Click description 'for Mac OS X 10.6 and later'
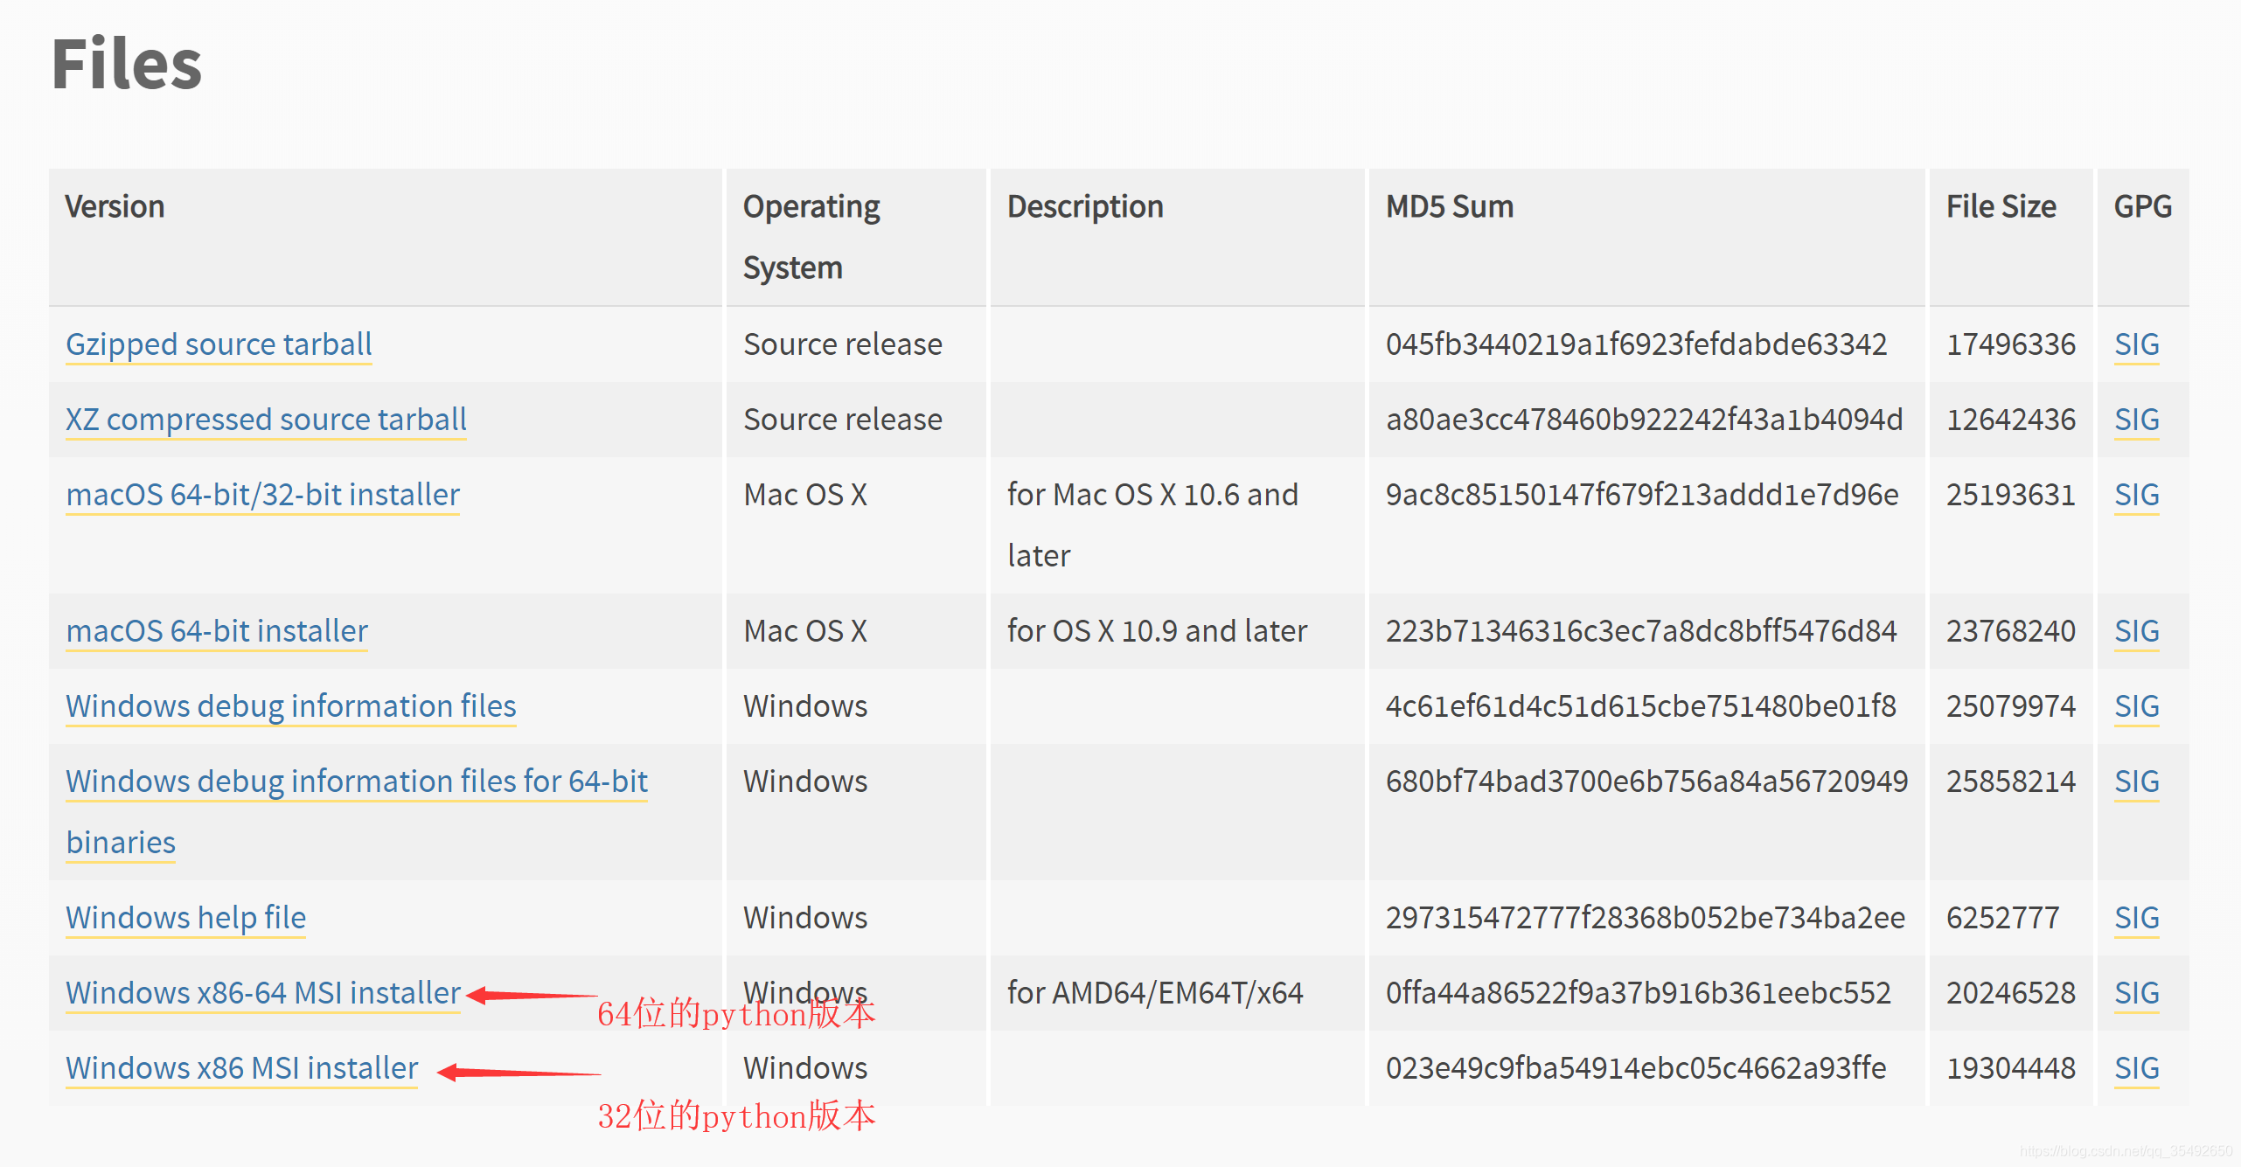 click(1152, 525)
